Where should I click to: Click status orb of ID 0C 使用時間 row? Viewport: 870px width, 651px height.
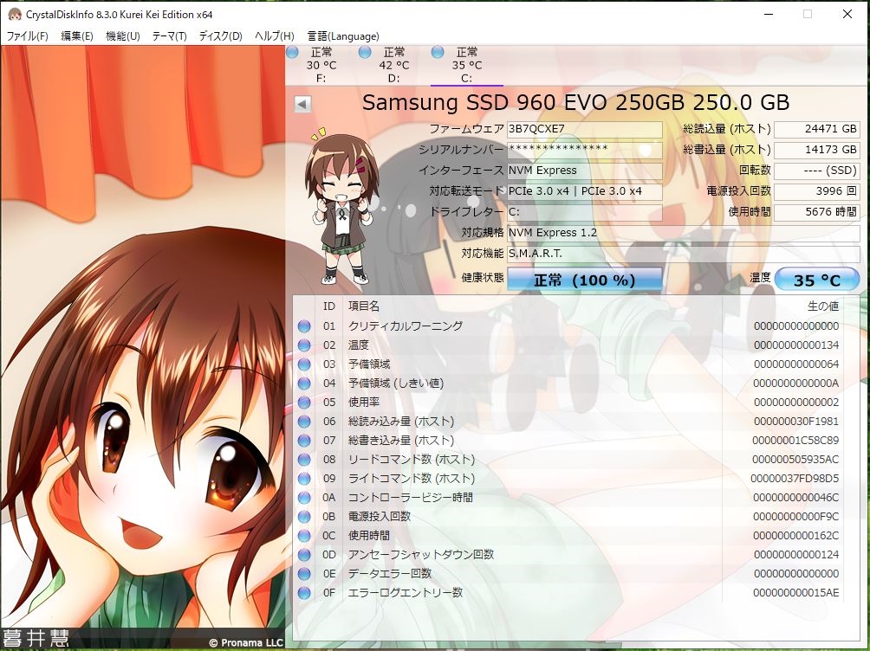click(304, 536)
